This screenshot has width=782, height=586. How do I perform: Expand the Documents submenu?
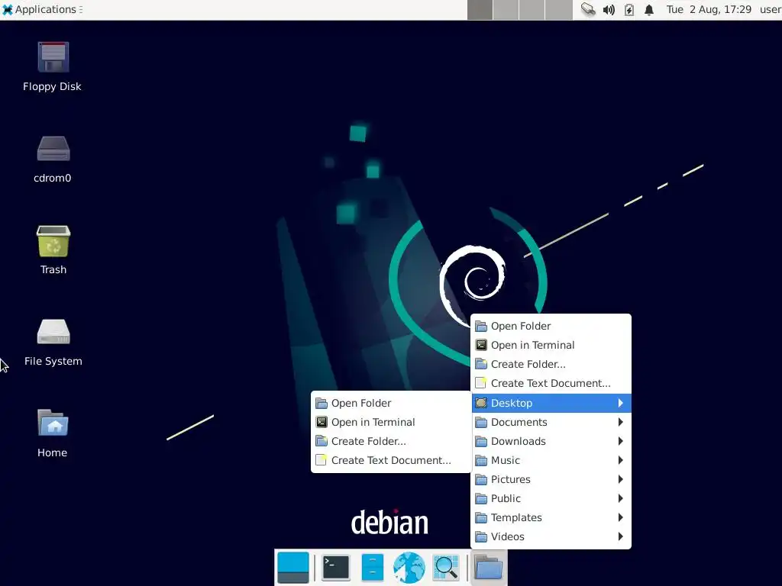[x=551, y=422]
